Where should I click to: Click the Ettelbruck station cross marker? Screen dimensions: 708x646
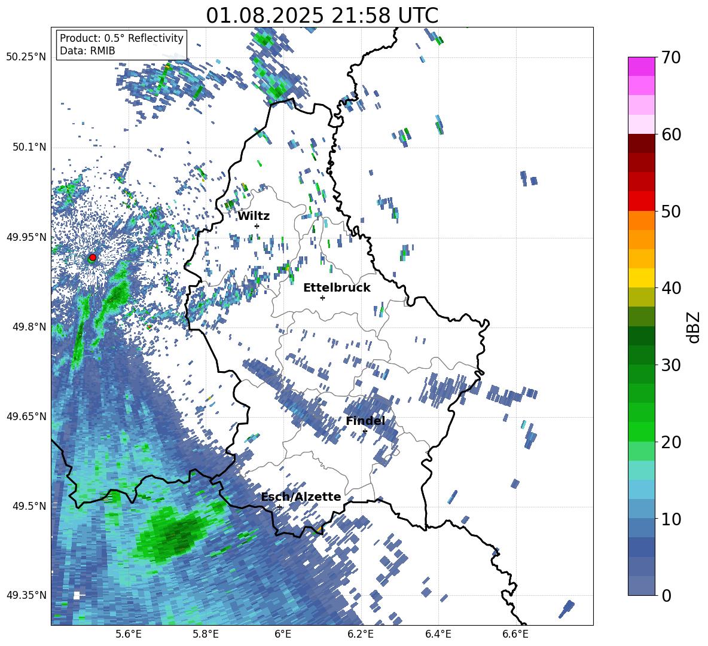[x=322, y=298]
